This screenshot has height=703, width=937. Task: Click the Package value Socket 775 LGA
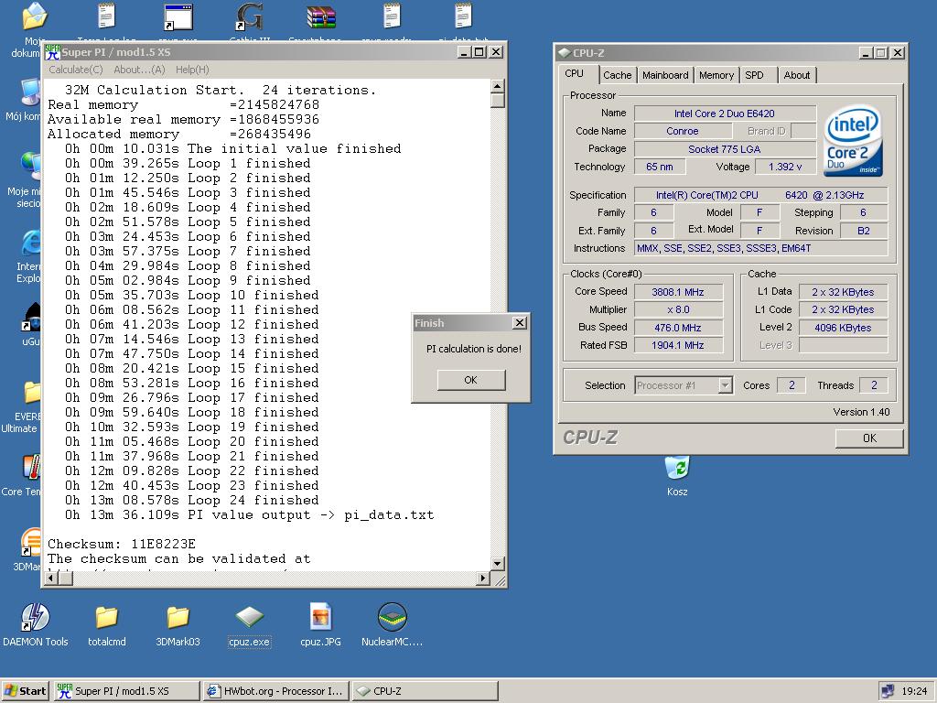725,149
